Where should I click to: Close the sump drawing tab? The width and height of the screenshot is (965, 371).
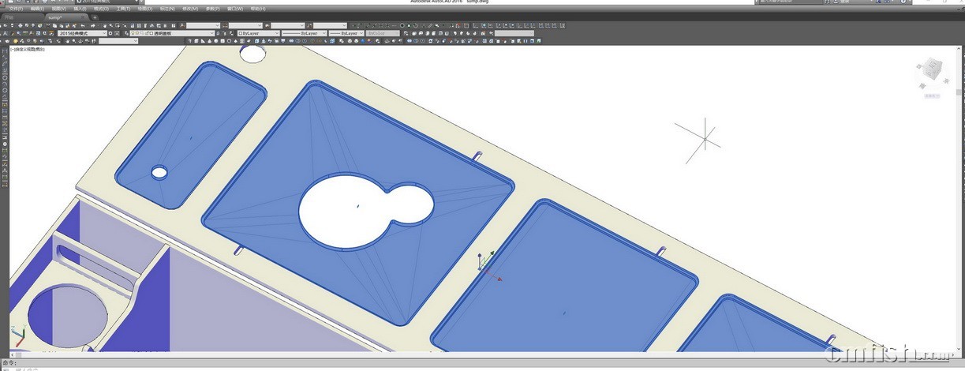[x=84, y=17]
